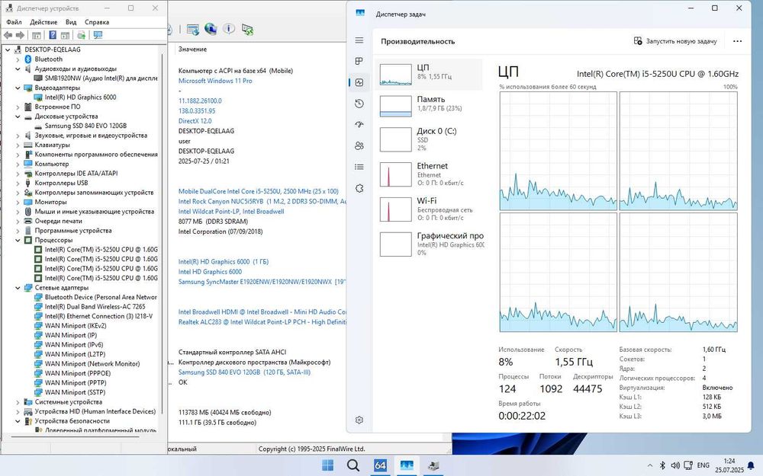This screenshot has width=763, height=476.
Task: Select Intel(R) Dual Band Wireless-AC 7265 adapter
Action: click(95, 306)
